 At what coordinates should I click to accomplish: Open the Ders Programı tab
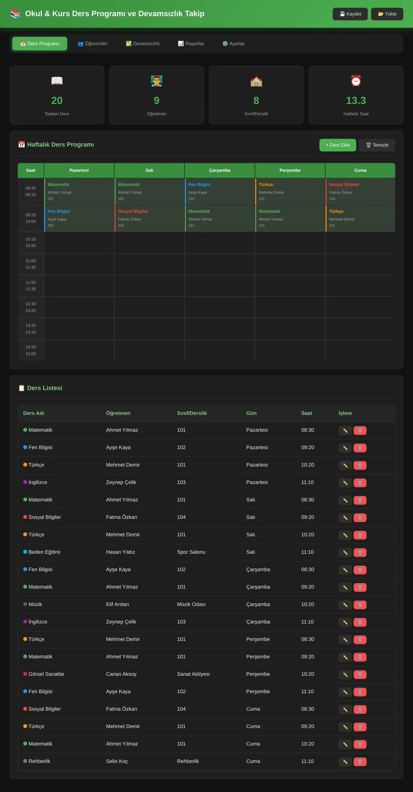40,44
